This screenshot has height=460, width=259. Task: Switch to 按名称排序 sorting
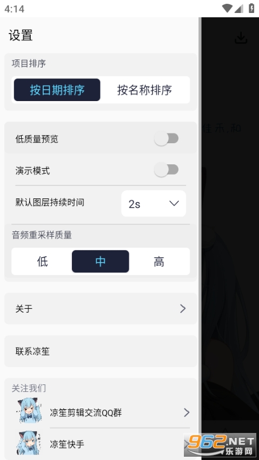tap(144, 90)
